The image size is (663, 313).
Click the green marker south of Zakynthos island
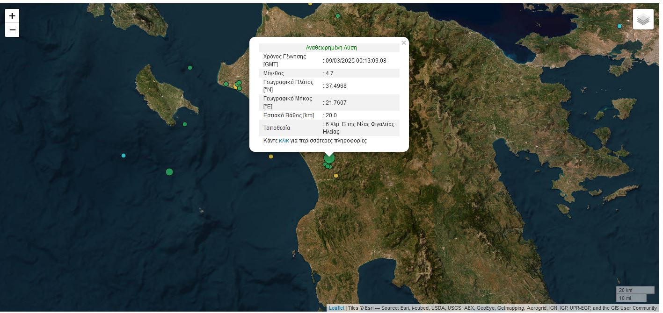click(x=185, y=124)
